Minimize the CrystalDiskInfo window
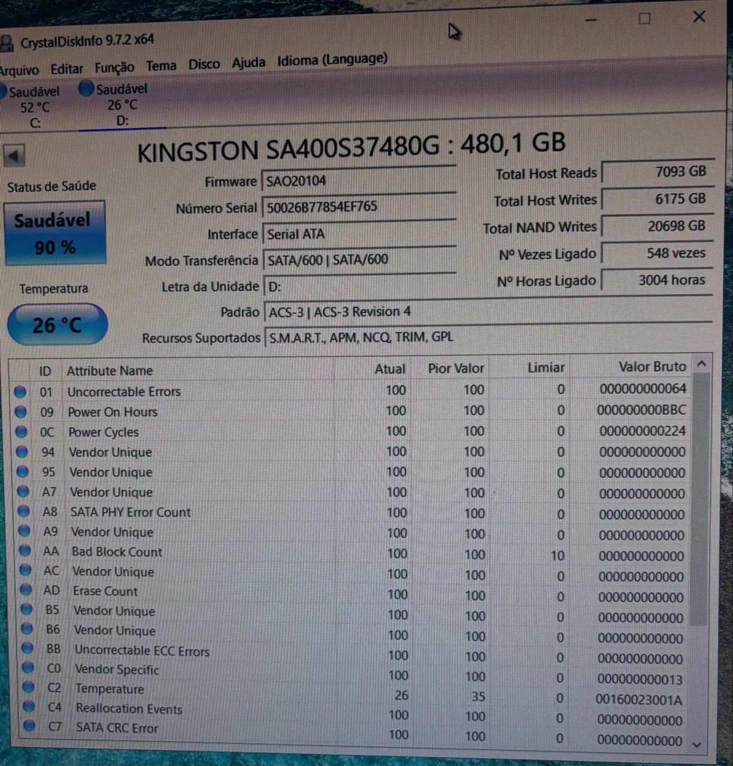 pos(591,20)
